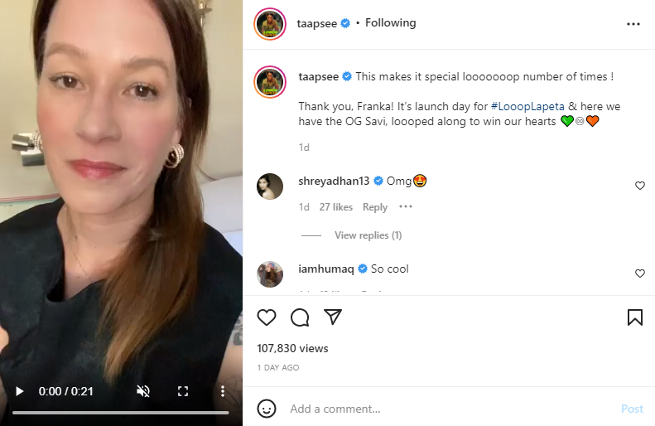This screenshot has height=426, width=655.
Task: Click the Add a comment field
Action: [447, 409]
